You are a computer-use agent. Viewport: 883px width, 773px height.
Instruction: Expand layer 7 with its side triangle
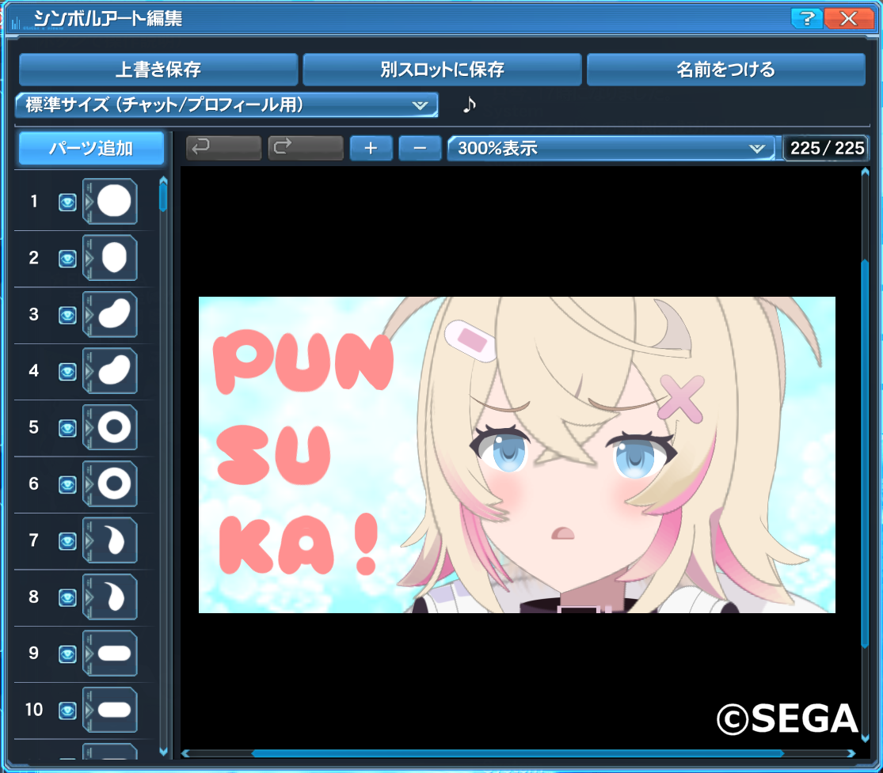coord(89,540)
